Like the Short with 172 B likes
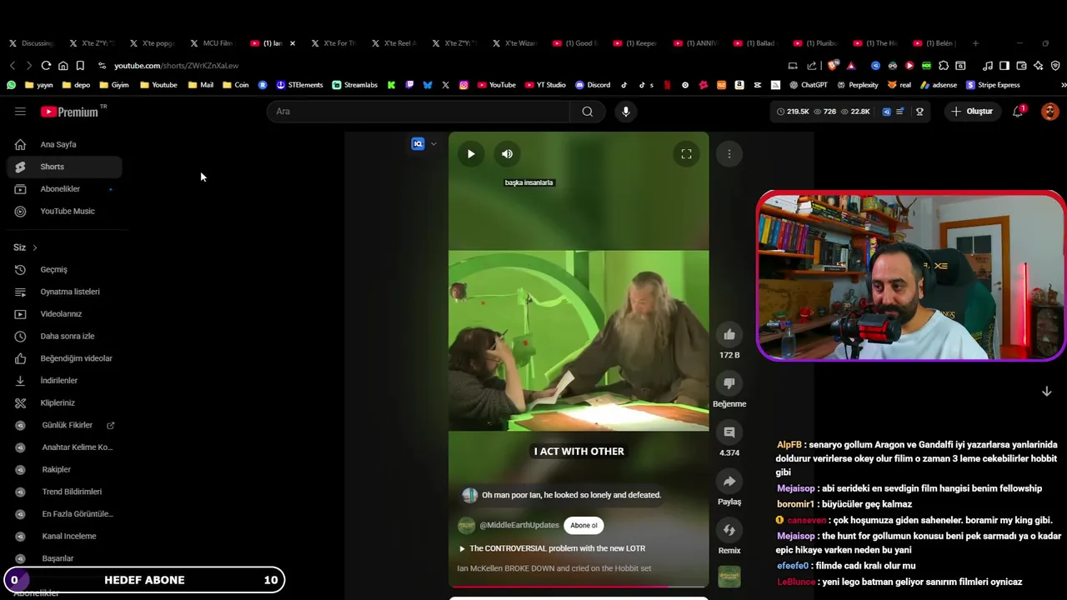Viewport: 1067px width, 600px height. (729, 335)
